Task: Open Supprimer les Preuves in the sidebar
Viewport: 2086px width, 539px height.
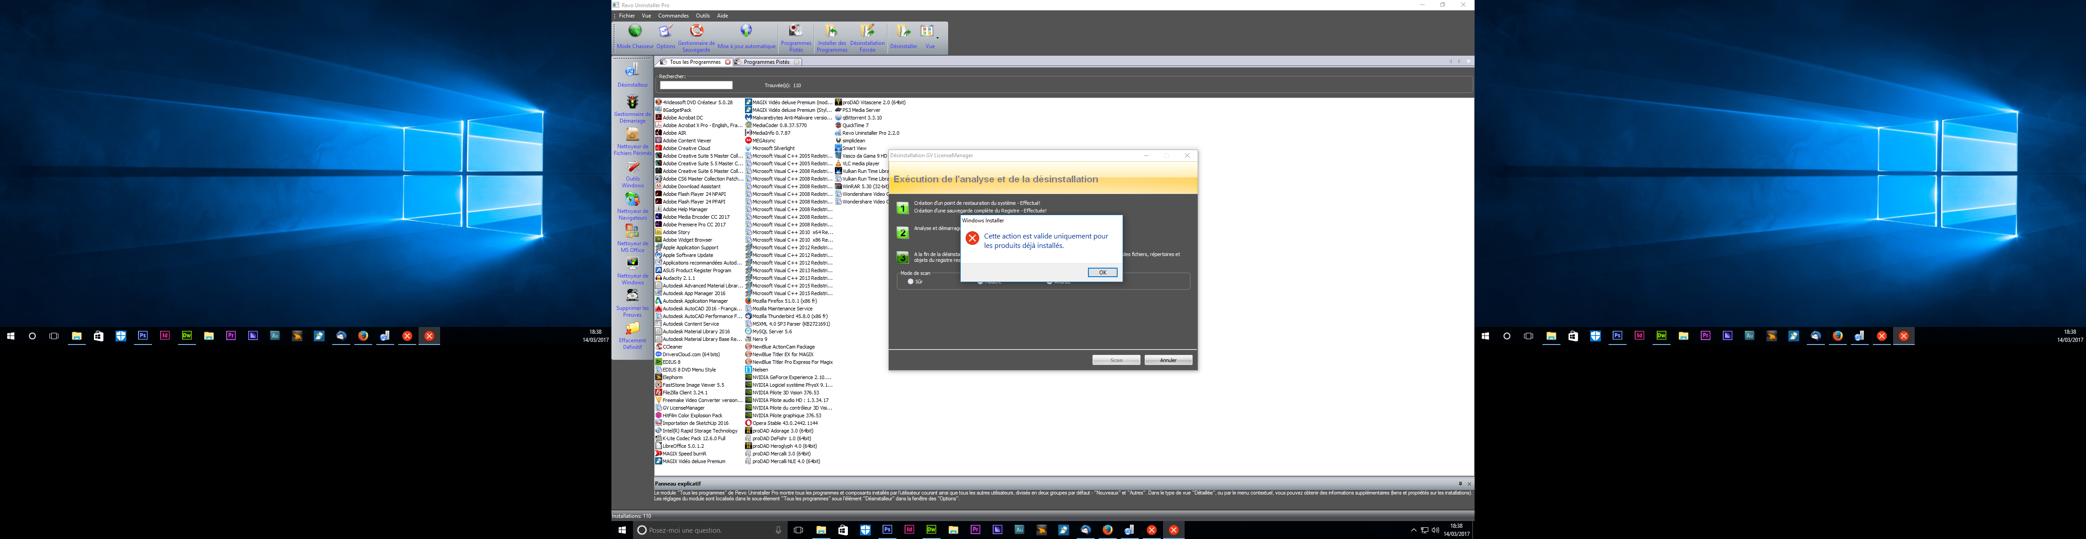Action: click(633, 304)
